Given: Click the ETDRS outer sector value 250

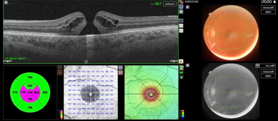Looking at the screenshot, I should (46, 92).
